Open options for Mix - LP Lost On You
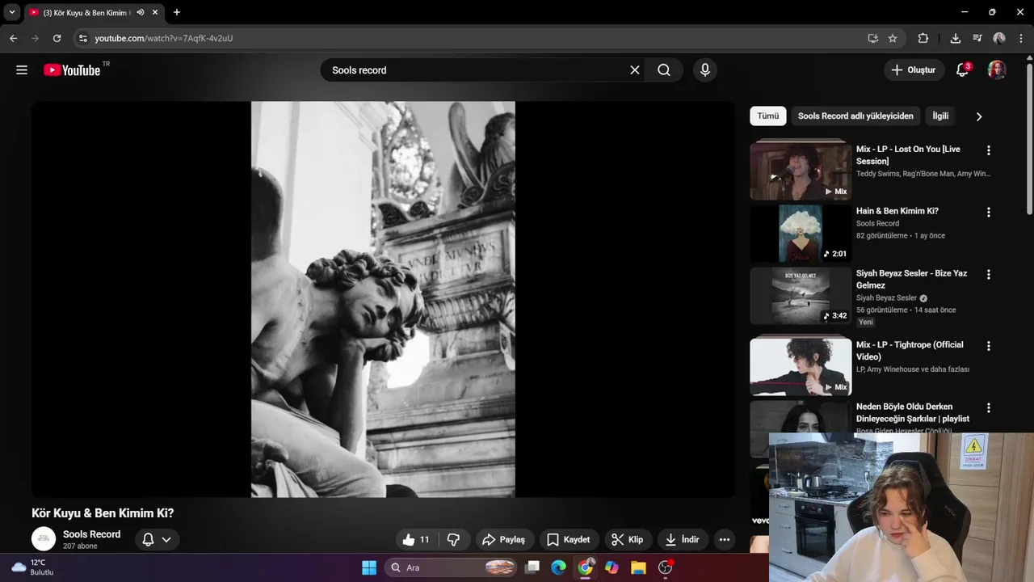Screen dimensions: 1034x582 coord(988,150)
